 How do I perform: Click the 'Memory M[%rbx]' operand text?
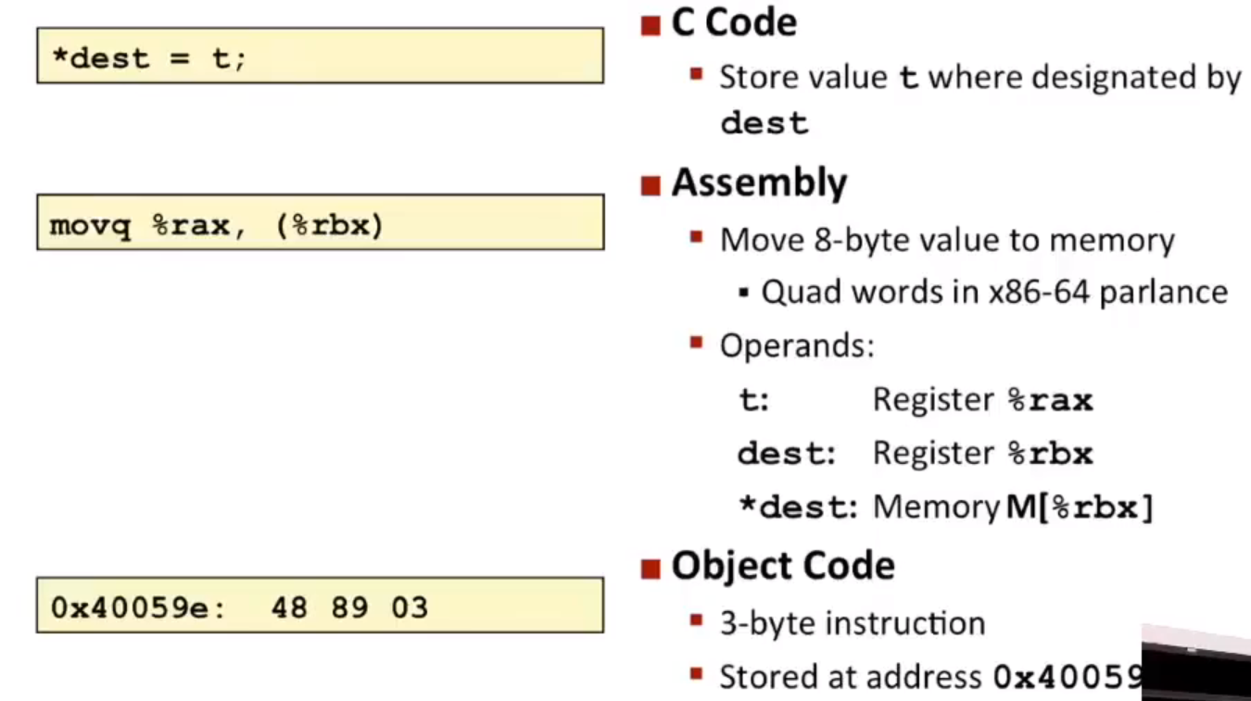[1013, 507]
